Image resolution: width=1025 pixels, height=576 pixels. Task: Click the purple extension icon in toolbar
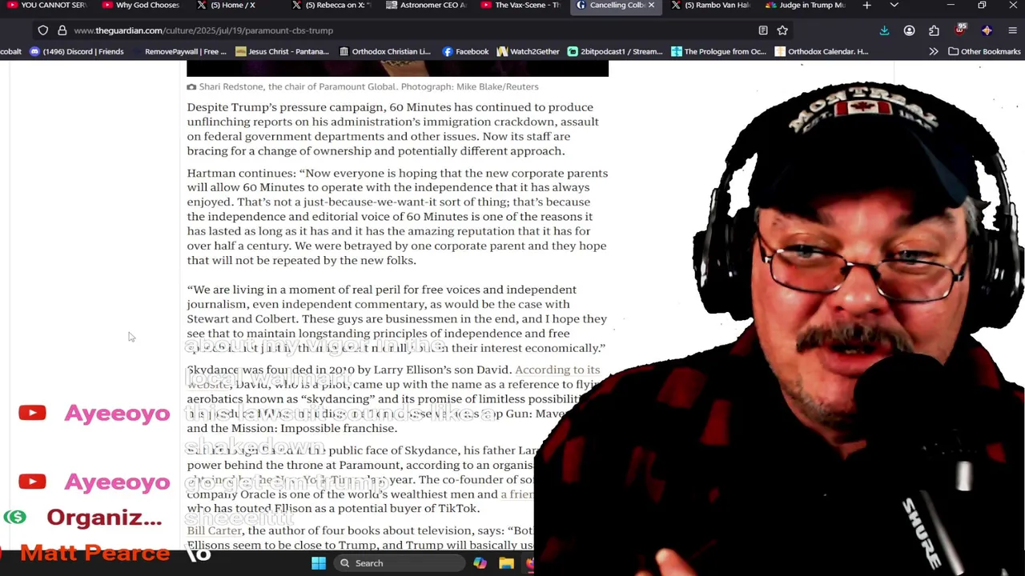(987, 30)
